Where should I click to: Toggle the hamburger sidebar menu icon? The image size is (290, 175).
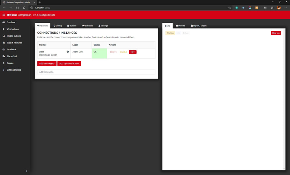click(4, 15)
